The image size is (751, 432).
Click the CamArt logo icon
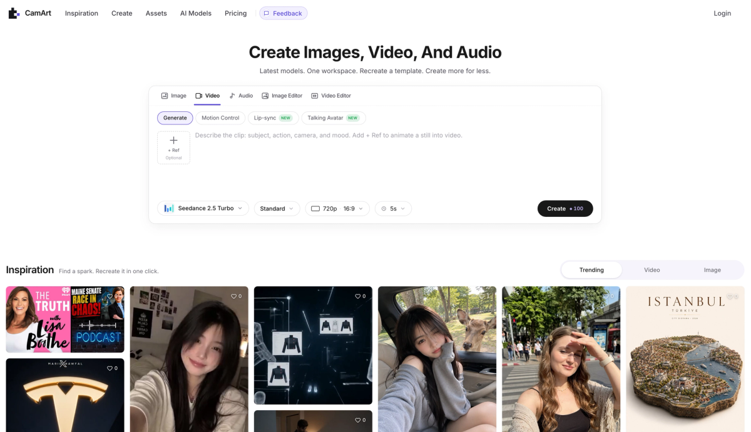14,13
